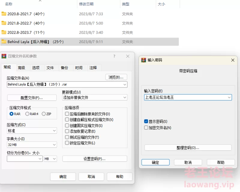240x192 pixels.
Task: Expand split volume size dropdown
Action: (x=40, y=159)
